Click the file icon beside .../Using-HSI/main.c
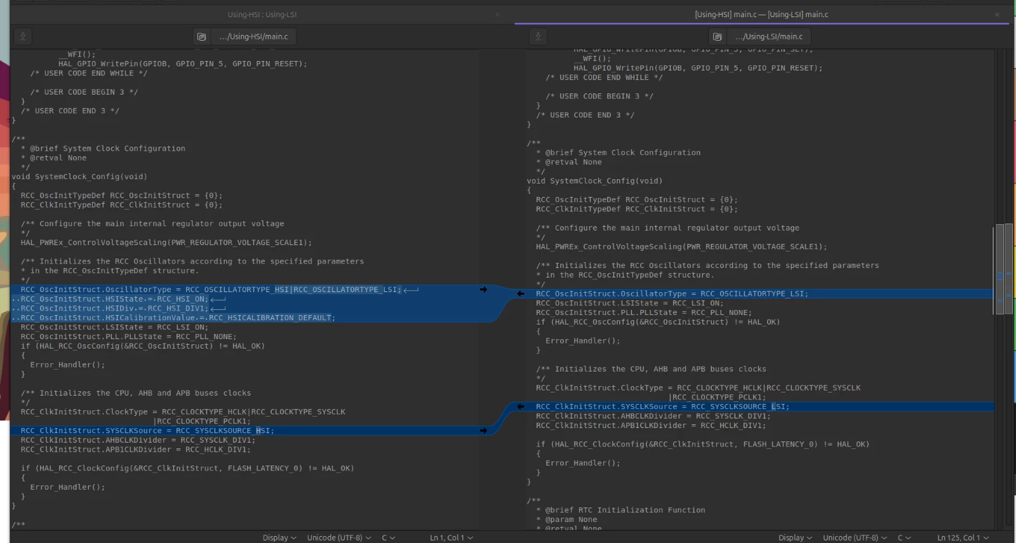1016x543 pixels. coord(202,37)
